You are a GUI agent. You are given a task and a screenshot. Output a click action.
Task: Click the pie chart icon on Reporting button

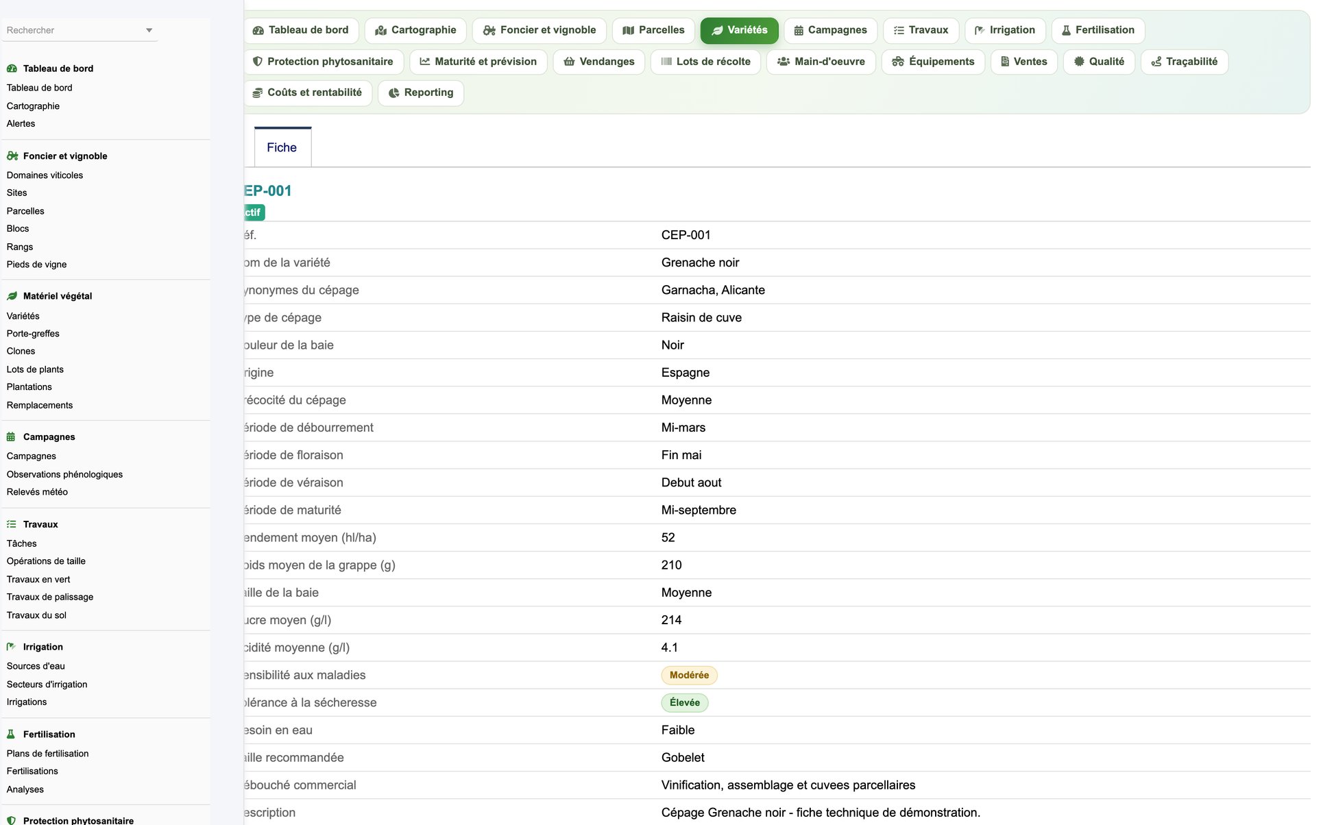[x=394, y=93]
